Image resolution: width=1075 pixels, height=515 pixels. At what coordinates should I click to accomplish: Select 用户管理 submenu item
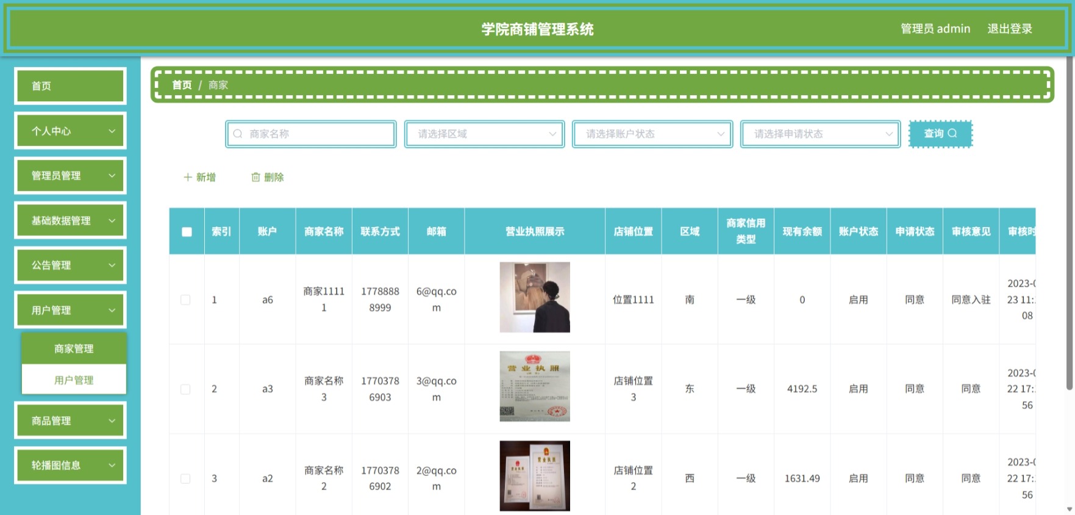tap(74, 380)
